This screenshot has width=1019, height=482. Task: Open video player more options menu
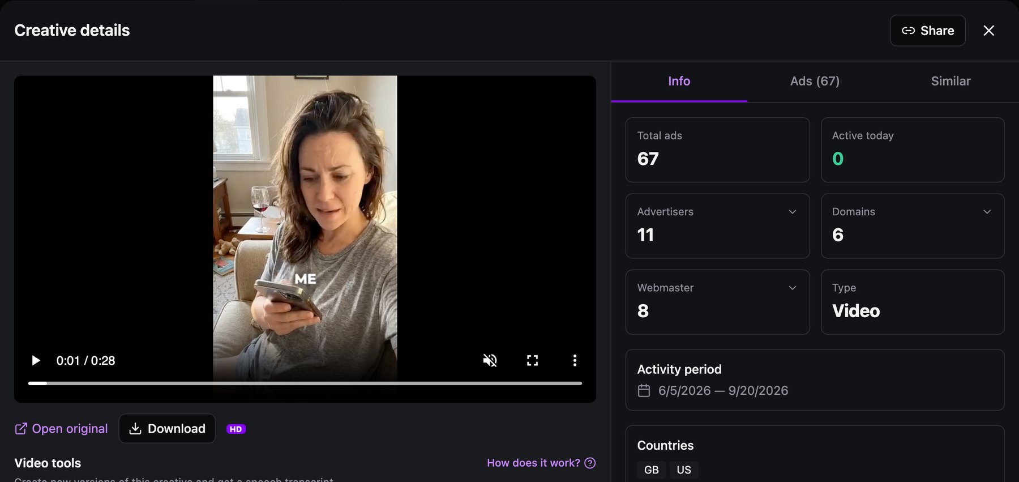tap(575, 361)
